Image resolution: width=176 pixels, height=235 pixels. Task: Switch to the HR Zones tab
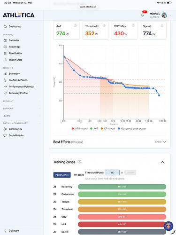tap(79, 175)
